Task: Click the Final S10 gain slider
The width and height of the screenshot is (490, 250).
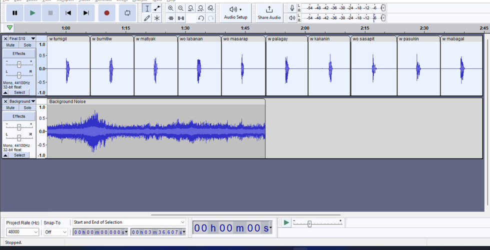Action: (x=19, y=64)
